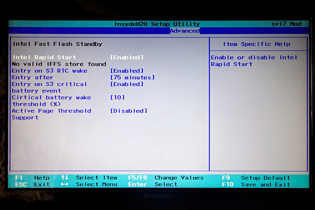Toggle Entry on S3 RTC wake value
Screen dimensions: 315x210
click(x=127, y=71)
